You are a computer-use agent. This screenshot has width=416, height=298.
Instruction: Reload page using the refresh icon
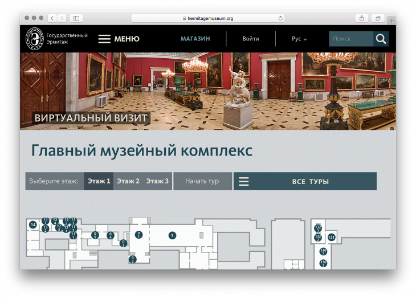[x=280, y=18]
